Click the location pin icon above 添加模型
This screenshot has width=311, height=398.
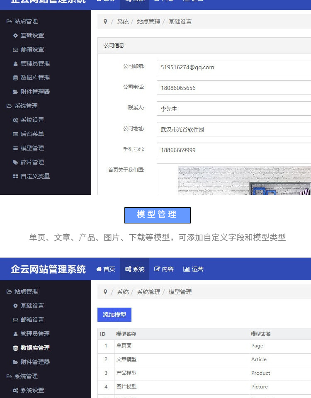(105, 292)
